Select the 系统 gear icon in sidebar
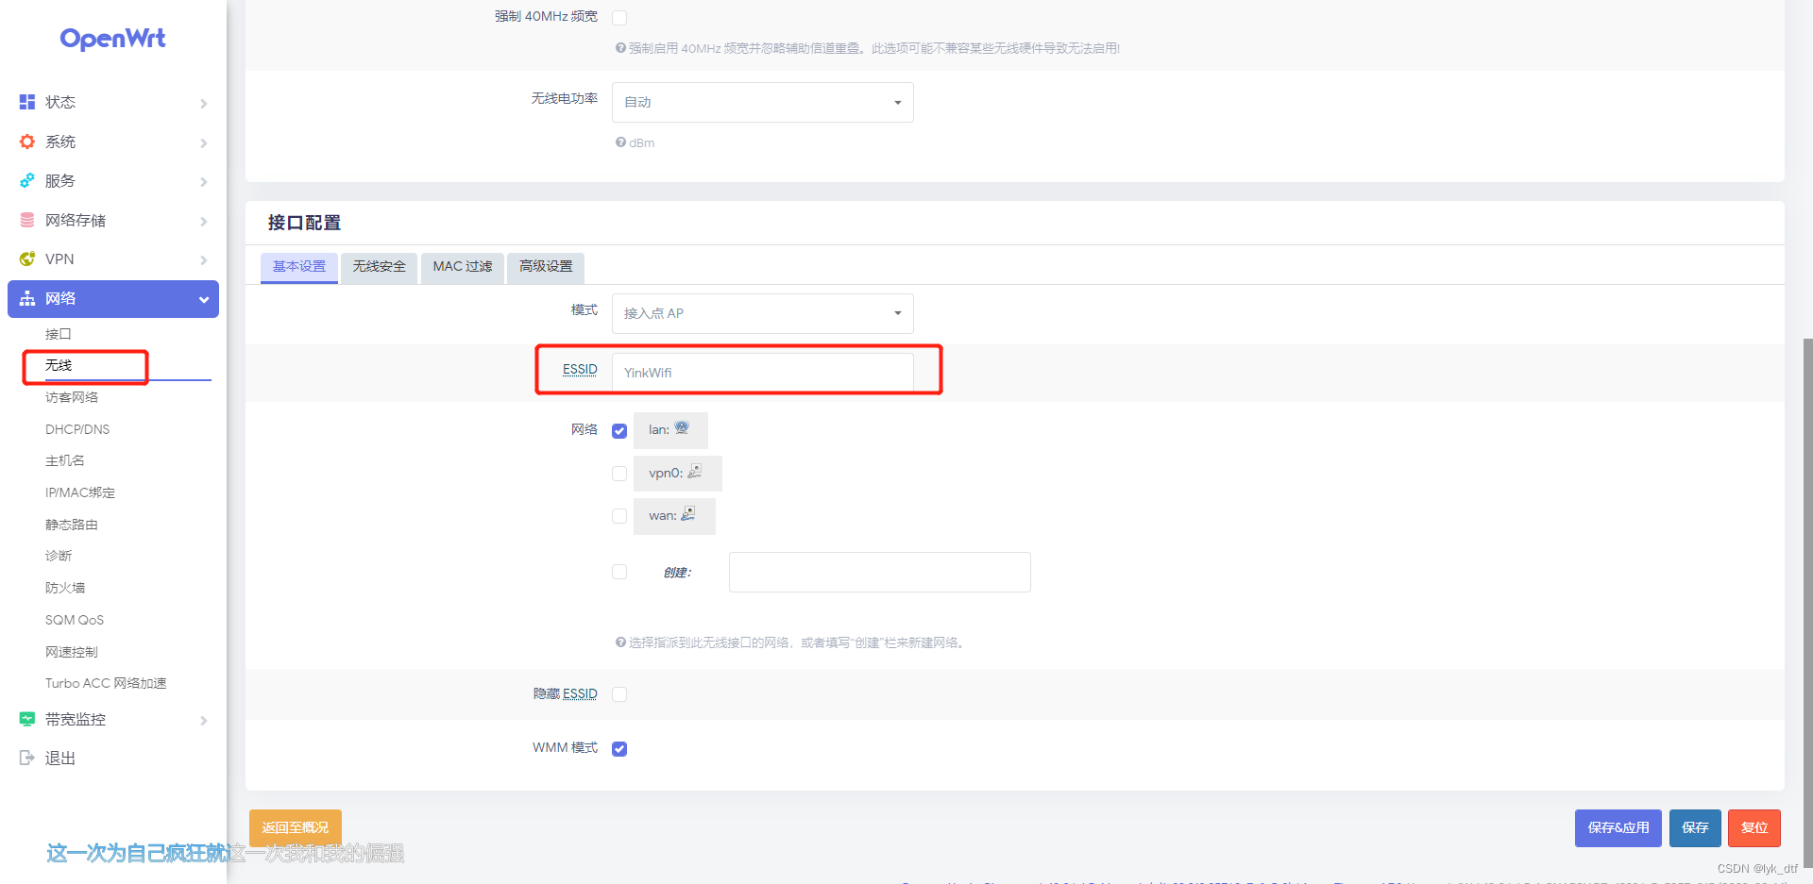 [x=26, y=142]
